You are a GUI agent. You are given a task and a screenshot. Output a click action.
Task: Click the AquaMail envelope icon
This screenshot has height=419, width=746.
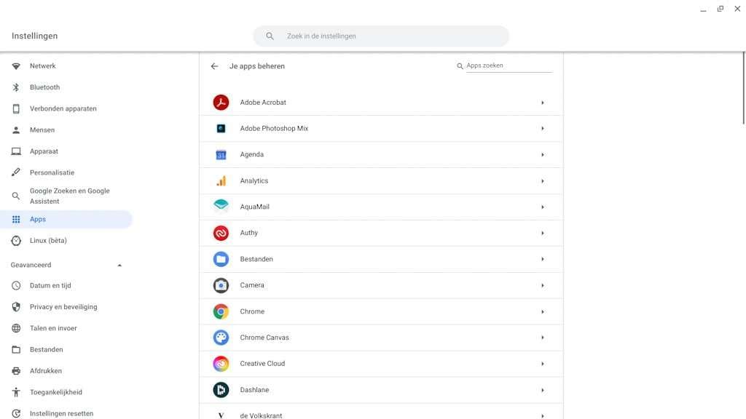click(221, 207)
